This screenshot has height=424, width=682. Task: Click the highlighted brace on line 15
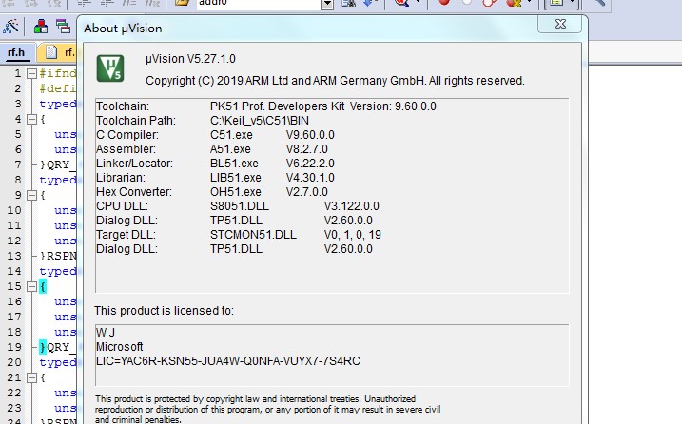pos(43,286)
